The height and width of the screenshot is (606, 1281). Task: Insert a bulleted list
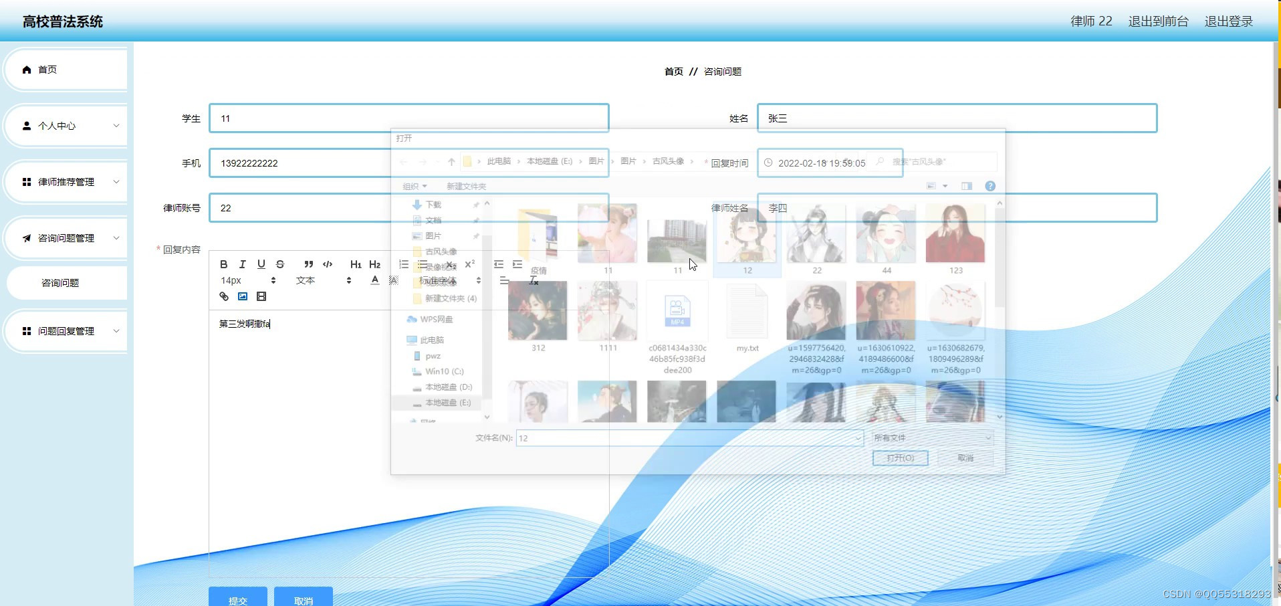click(x=423, y=264)
